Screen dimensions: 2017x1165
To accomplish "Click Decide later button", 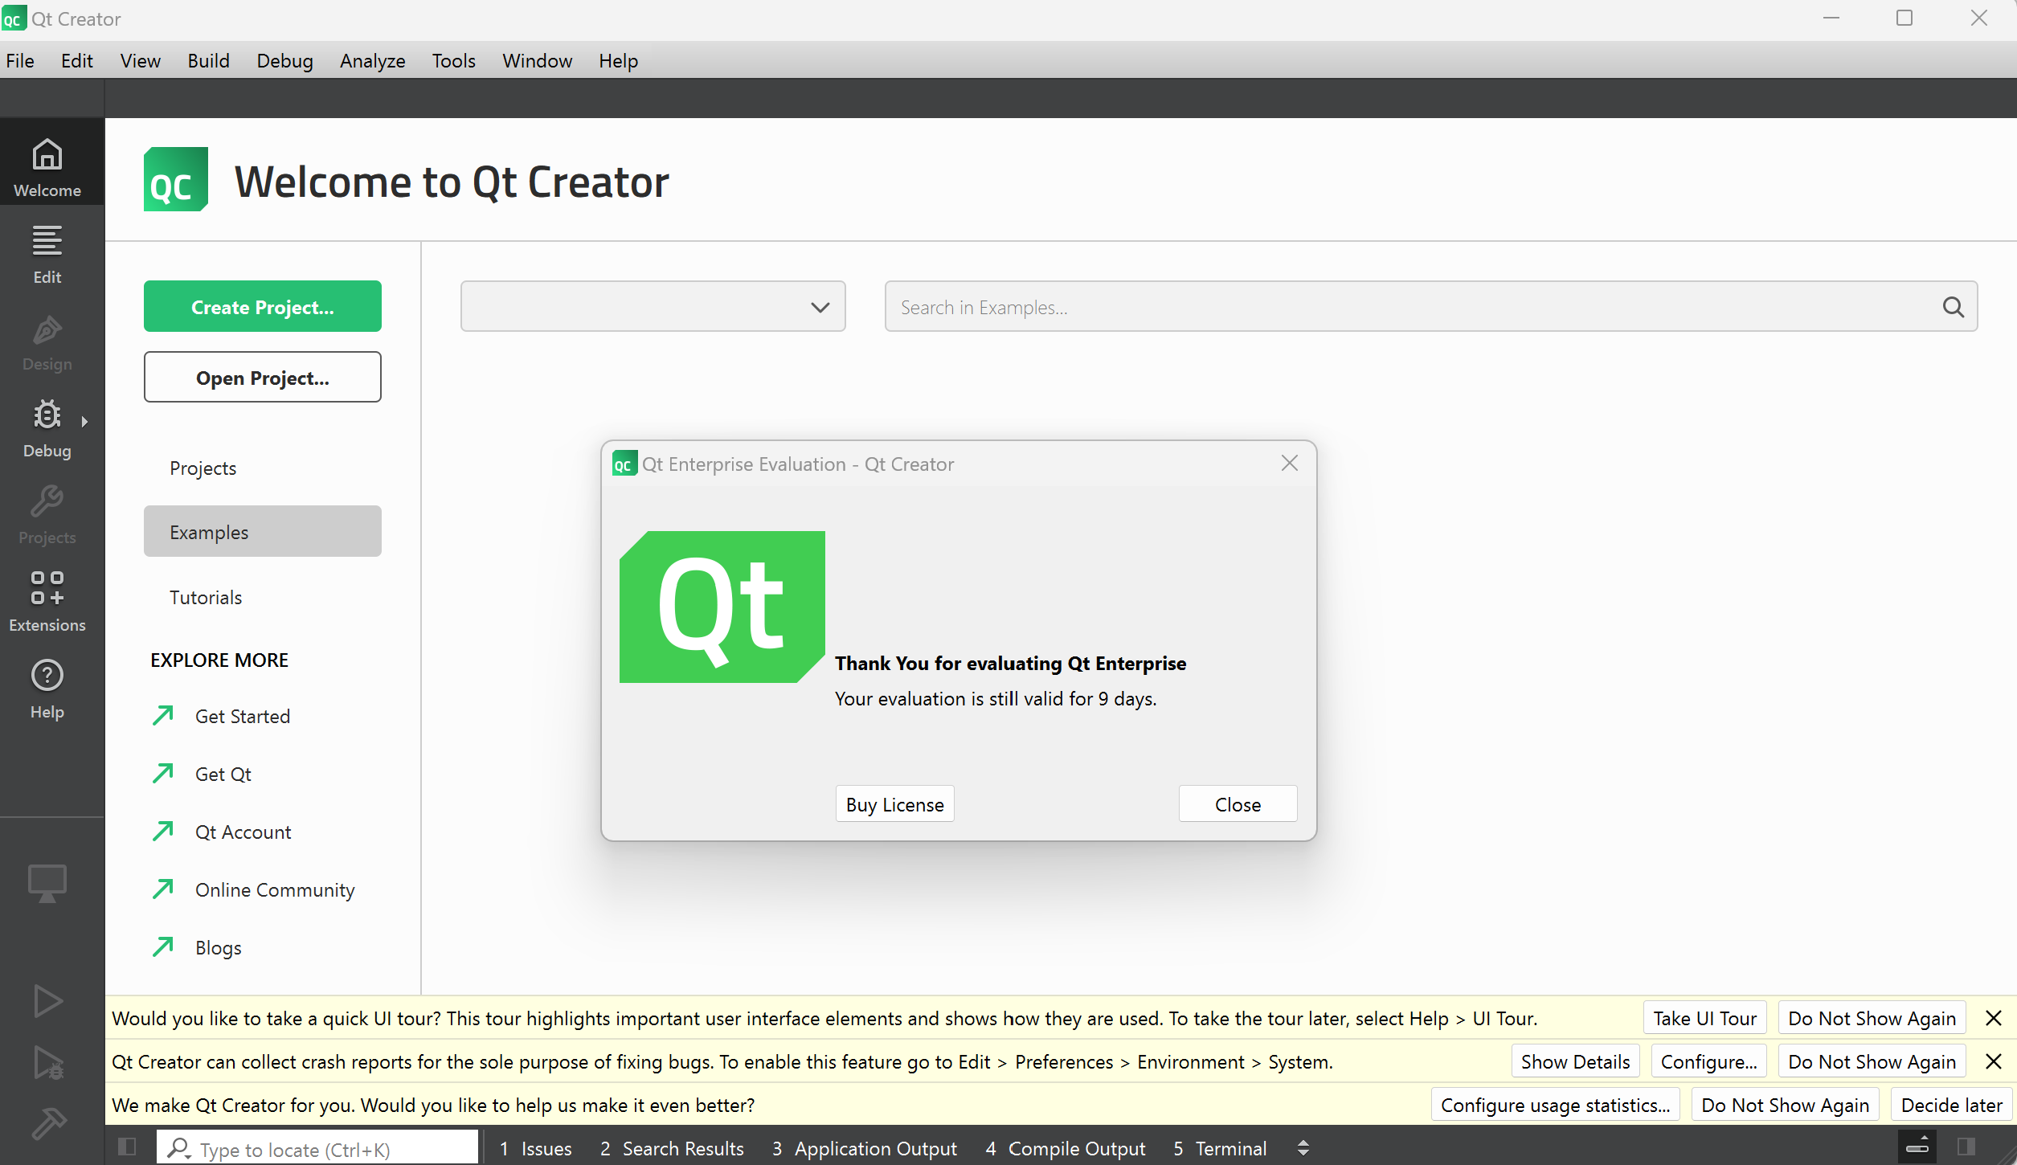I will pos(1952,1105).
